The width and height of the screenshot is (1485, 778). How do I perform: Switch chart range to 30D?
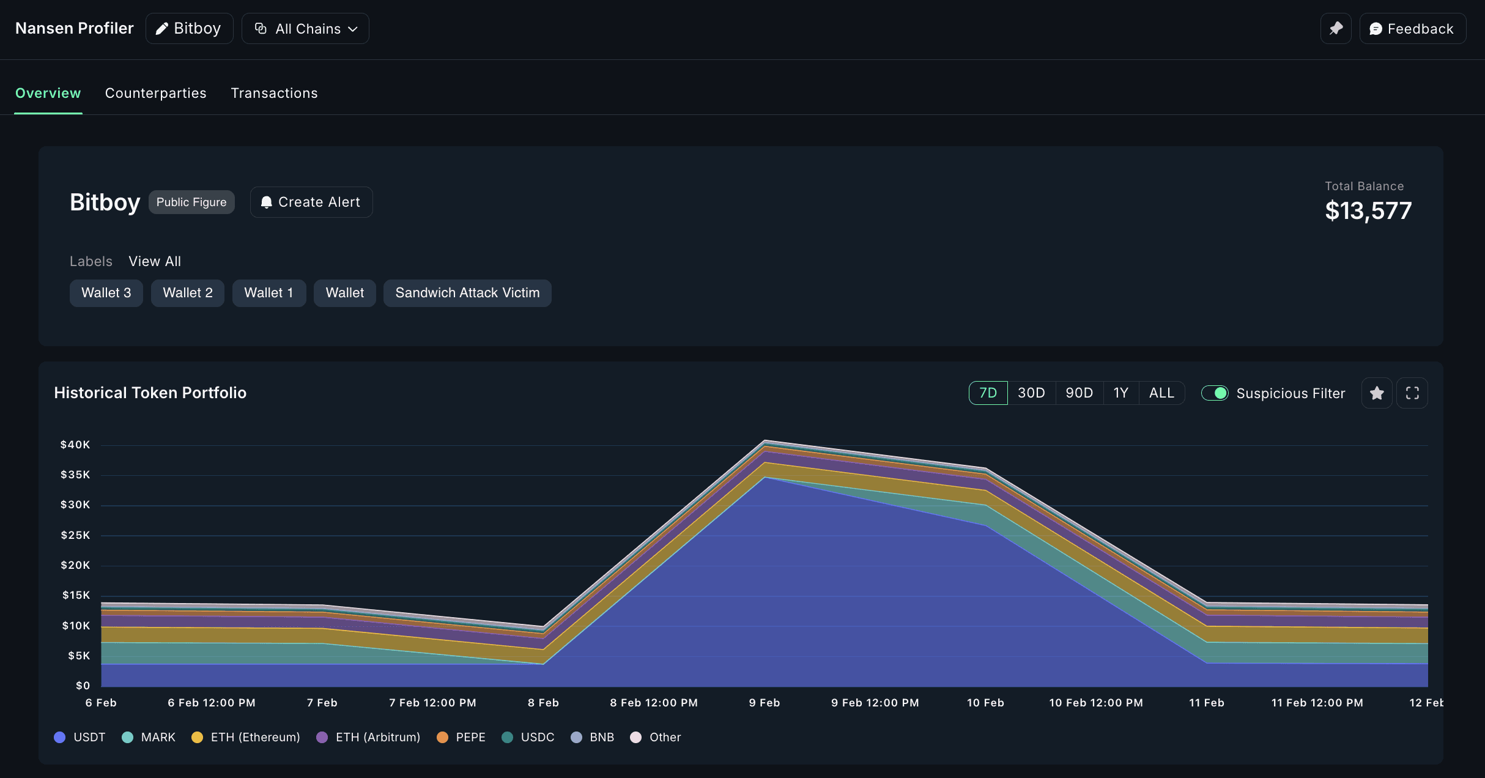[x=1031, y=393]
